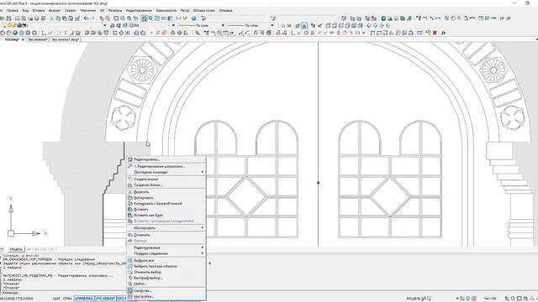
Task: Click the blue shaded sphere visual style icon
Action: coord(15,33)
